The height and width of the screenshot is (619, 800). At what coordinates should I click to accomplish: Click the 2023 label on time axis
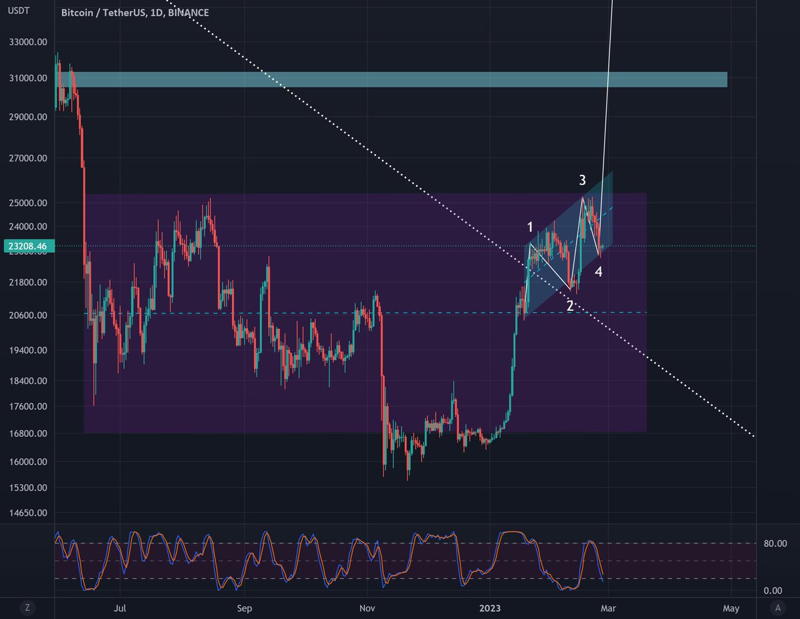tap(489, 608)
